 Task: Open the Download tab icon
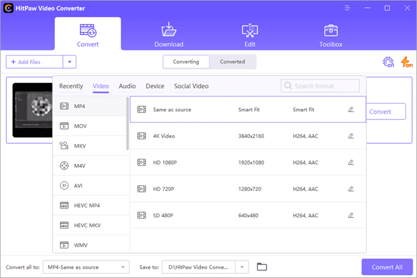[x=169, y=30]
